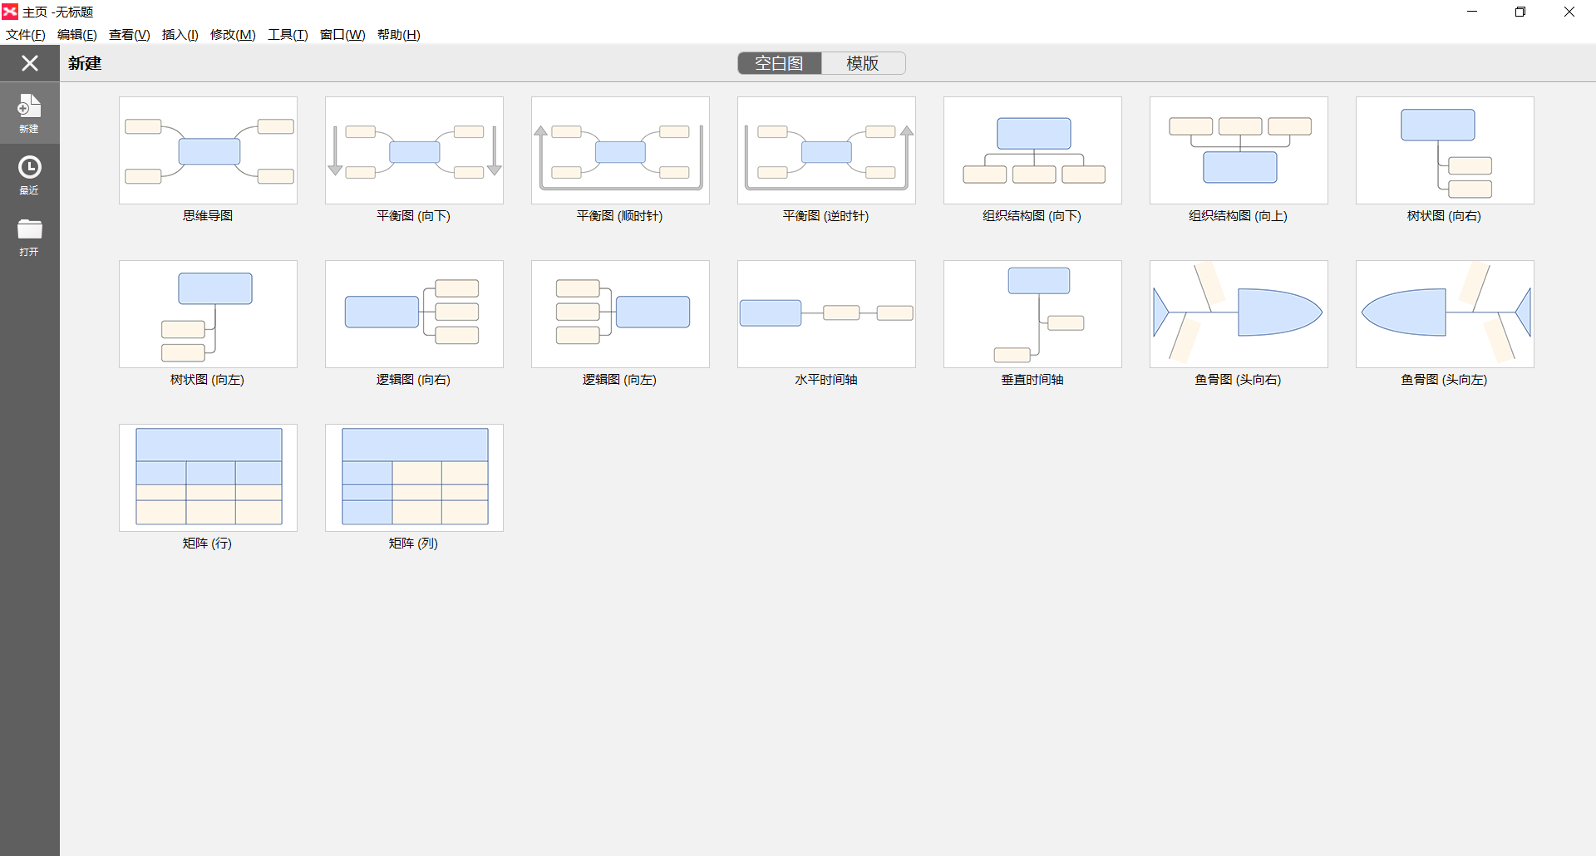
Task: Click the 打开 (Open) folder icon
Action: 29,237
